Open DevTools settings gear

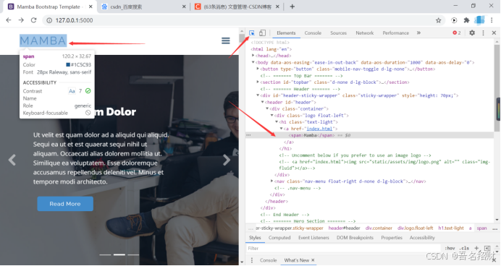pyautogui.click(x=472, y=33)
